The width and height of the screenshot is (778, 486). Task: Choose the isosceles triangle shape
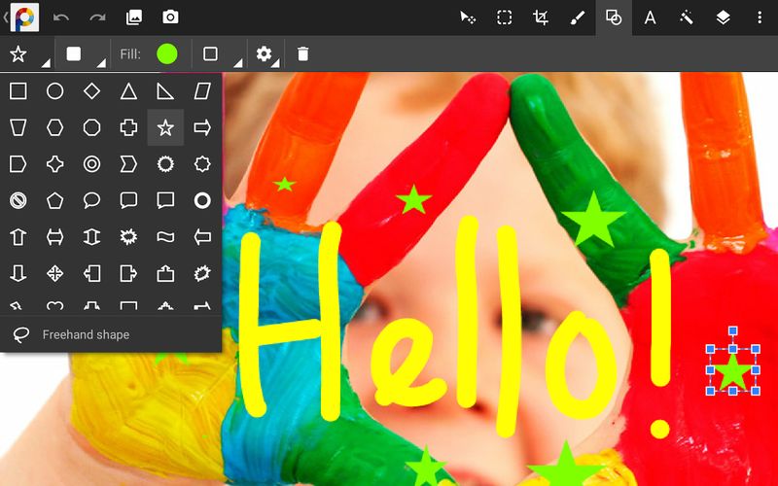tap(128, 91)
